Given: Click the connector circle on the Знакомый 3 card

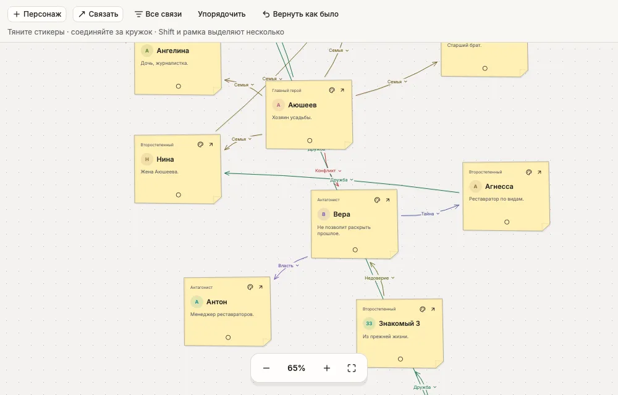Looking at the screenshot, I should click(x=400, y=359).
